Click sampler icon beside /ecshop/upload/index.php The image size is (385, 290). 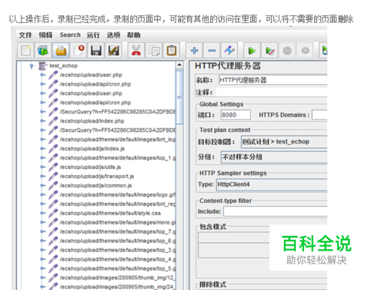[53, 121]
